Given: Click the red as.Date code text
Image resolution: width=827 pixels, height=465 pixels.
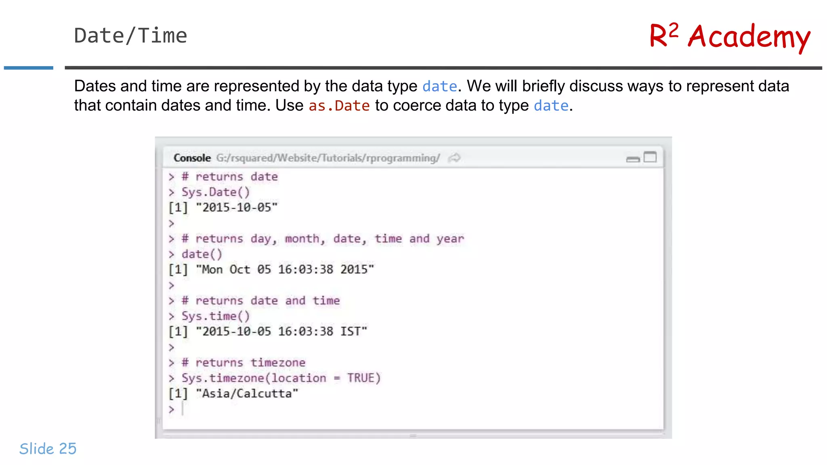Looking at the screenshot, I should point(339,106).
